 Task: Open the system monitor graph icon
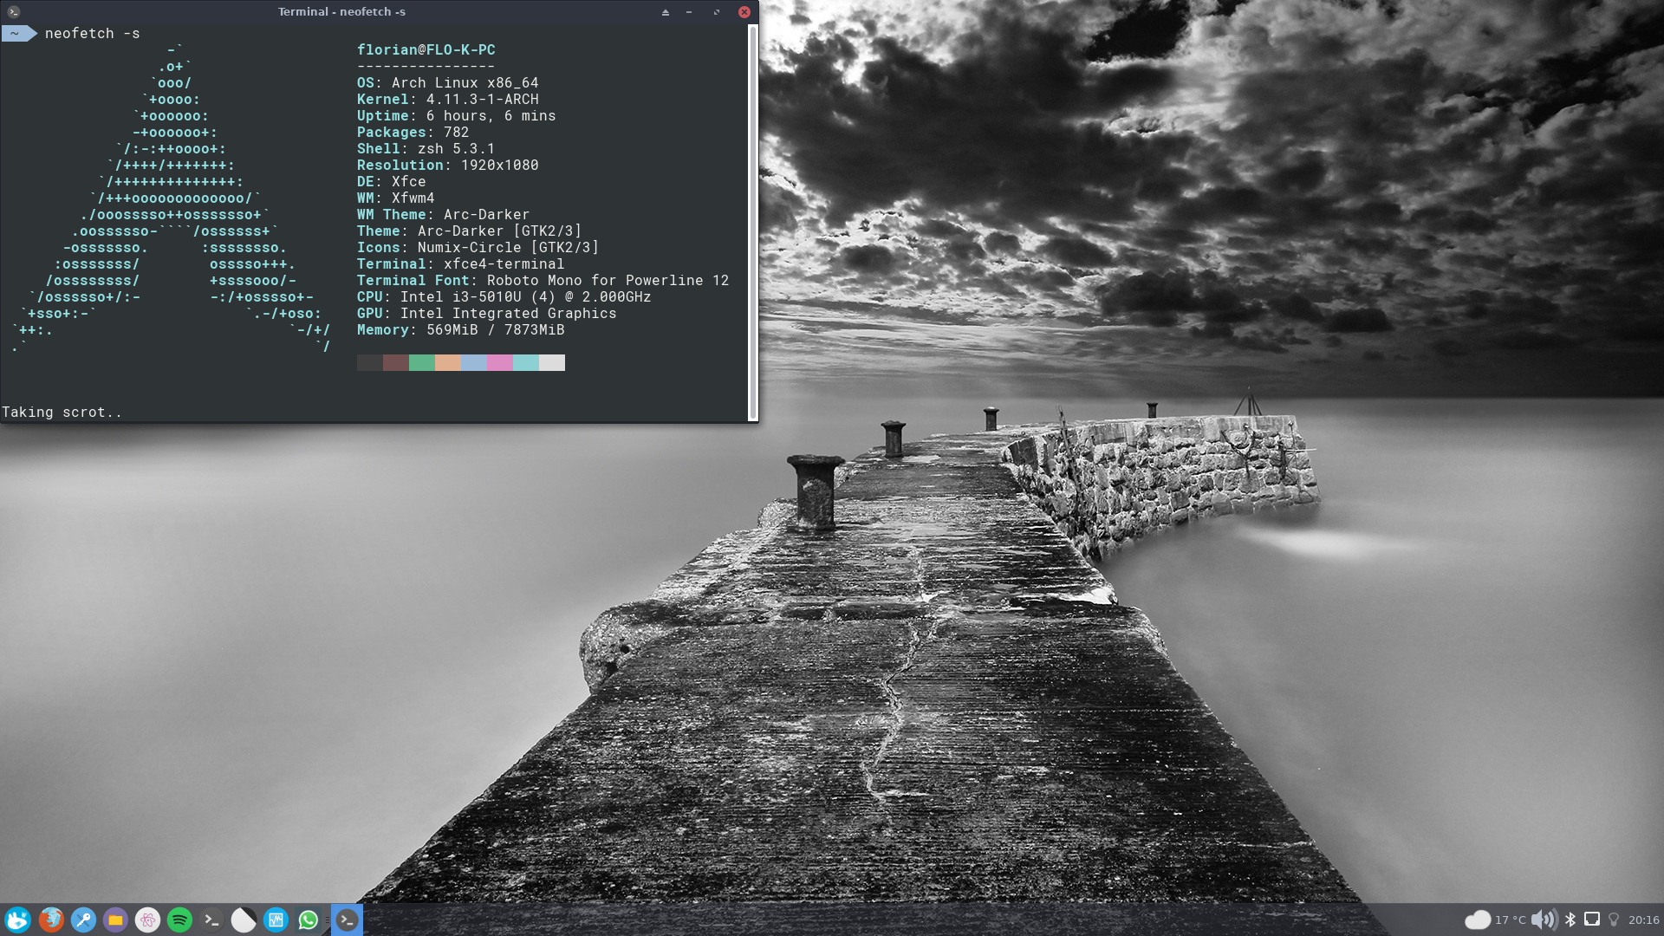click(276, 920)
